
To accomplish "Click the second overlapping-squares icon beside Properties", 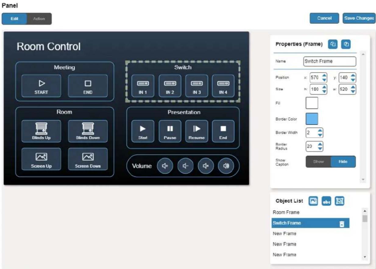I will tap(346, 44).
